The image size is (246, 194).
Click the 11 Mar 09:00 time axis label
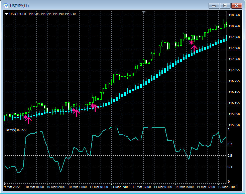pos(121,187)
